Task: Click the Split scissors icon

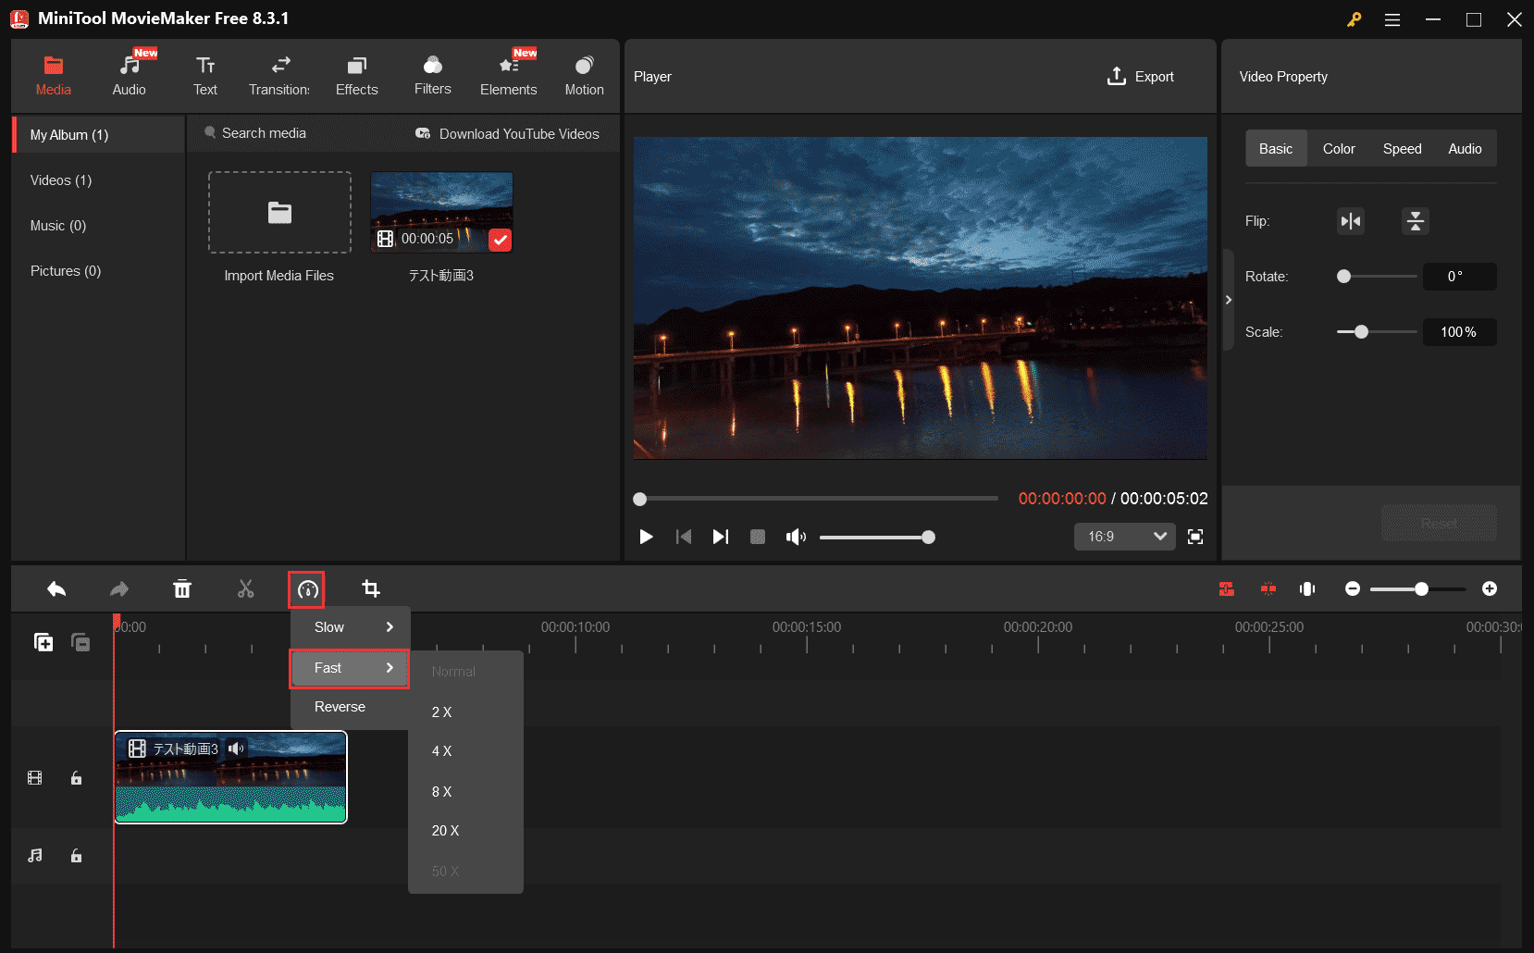Action: point(245,589)
